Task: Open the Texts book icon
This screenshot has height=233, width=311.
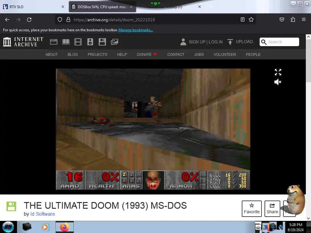Action: 66,42
